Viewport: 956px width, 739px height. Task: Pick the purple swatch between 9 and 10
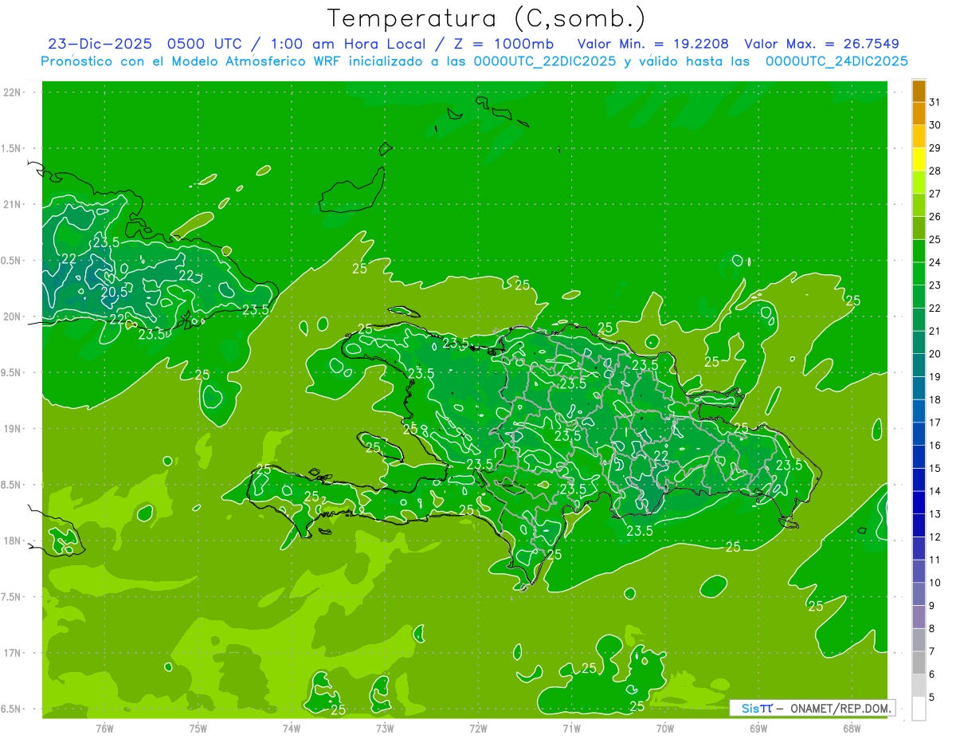pyautogui.click(x=919, y=595)
